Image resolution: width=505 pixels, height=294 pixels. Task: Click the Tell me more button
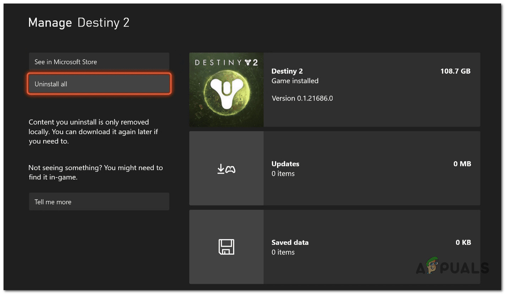(99, 202)
